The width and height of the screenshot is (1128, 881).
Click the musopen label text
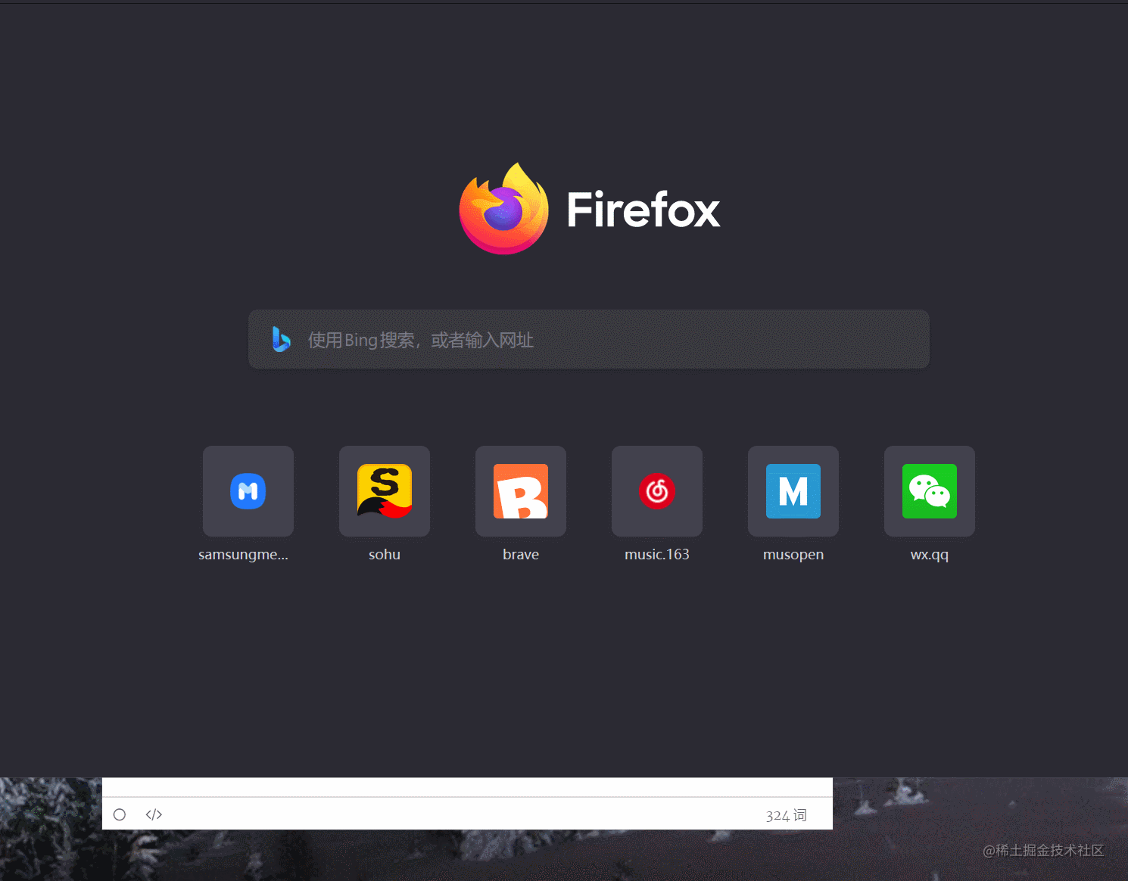(x=793, y=555)
